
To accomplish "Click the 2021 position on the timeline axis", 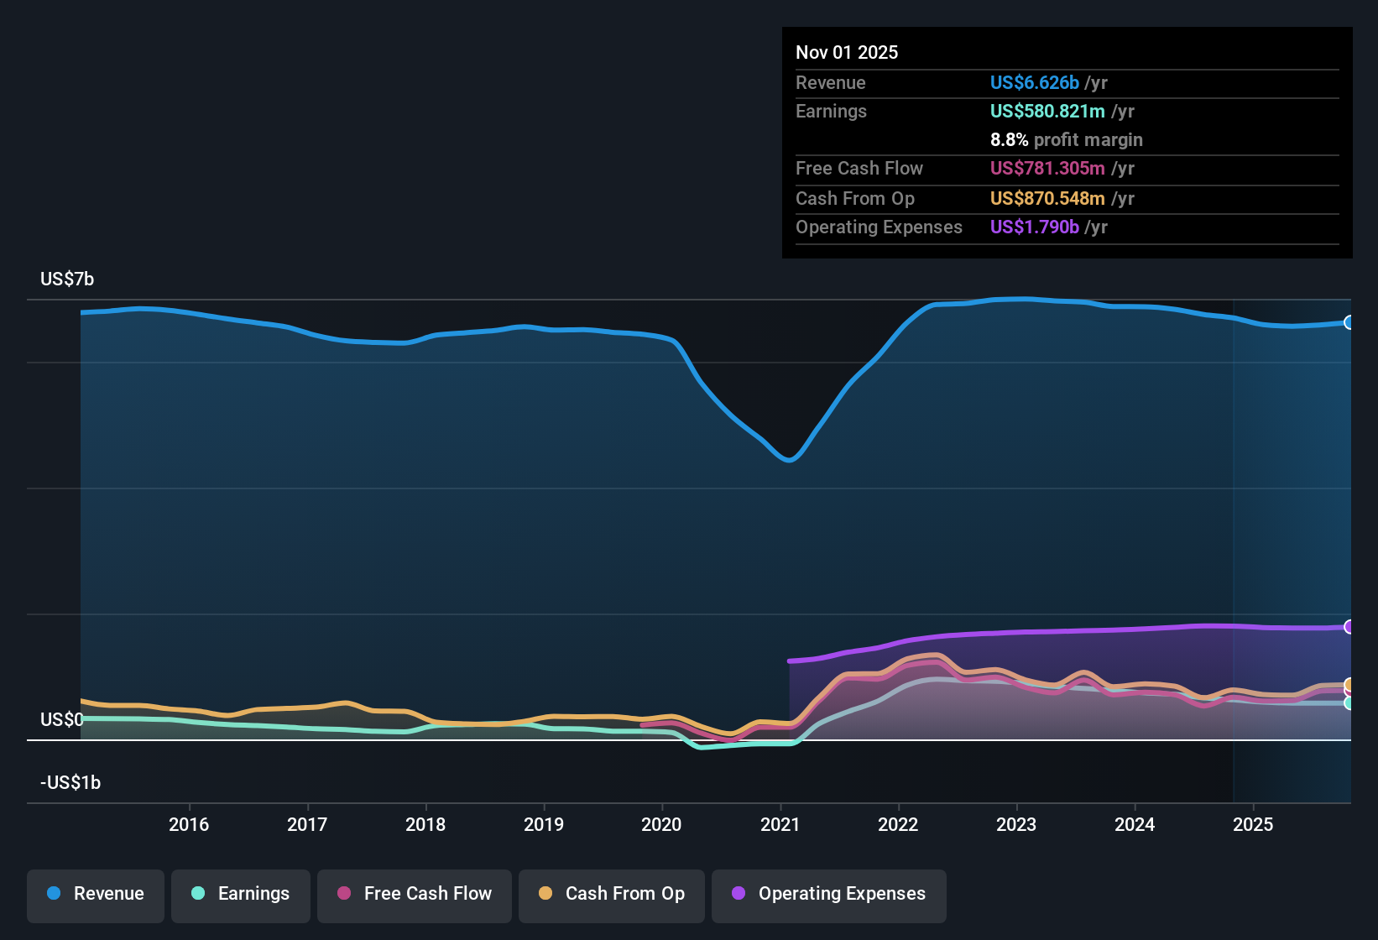I will 780,824.
